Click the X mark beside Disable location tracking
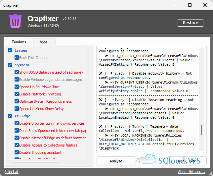 [101, 100]
